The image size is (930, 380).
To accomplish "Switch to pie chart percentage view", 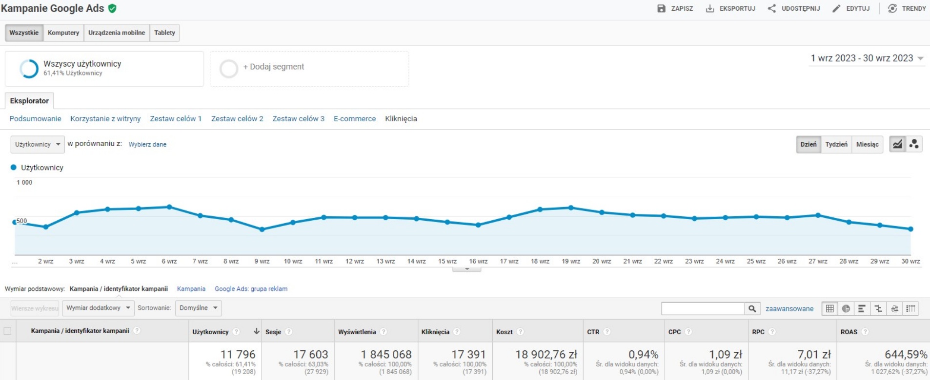I will point(846,308).
